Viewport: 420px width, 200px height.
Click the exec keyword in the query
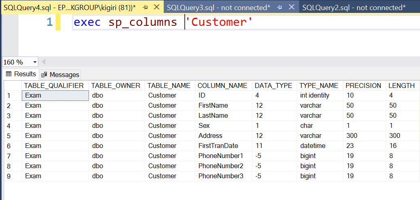[x=87, y=22]
